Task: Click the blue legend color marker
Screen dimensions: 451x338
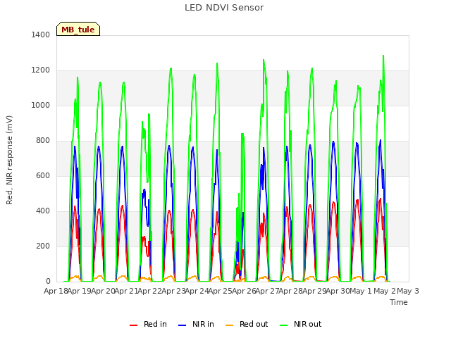Action: point(183,325)
